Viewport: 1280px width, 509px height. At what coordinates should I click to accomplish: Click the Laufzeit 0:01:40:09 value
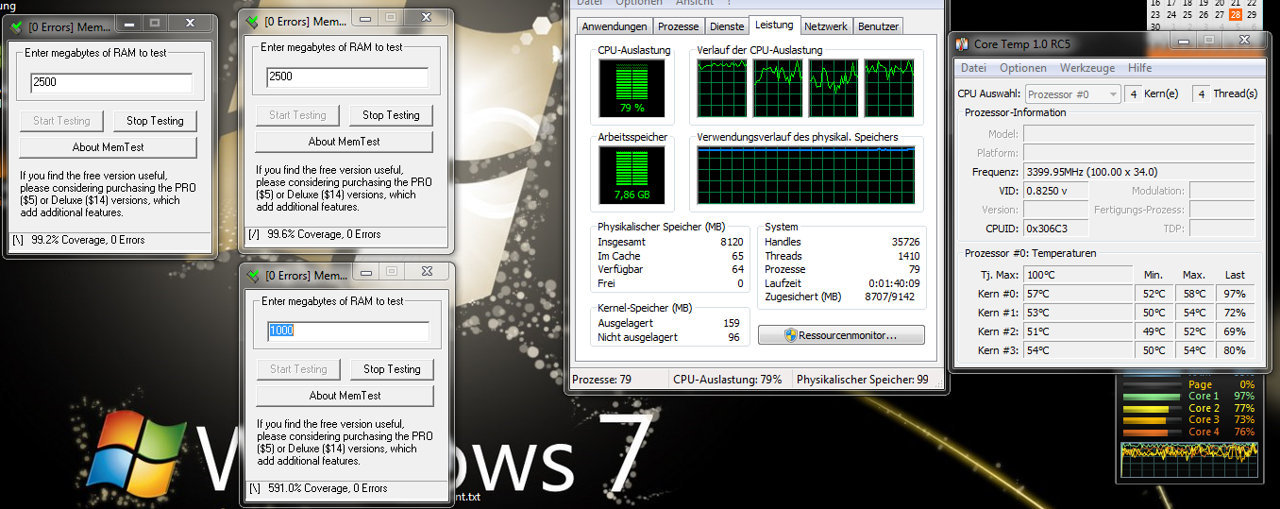[895, 283]
